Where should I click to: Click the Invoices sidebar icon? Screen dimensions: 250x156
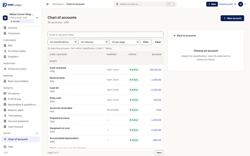[x=5, y=28]
